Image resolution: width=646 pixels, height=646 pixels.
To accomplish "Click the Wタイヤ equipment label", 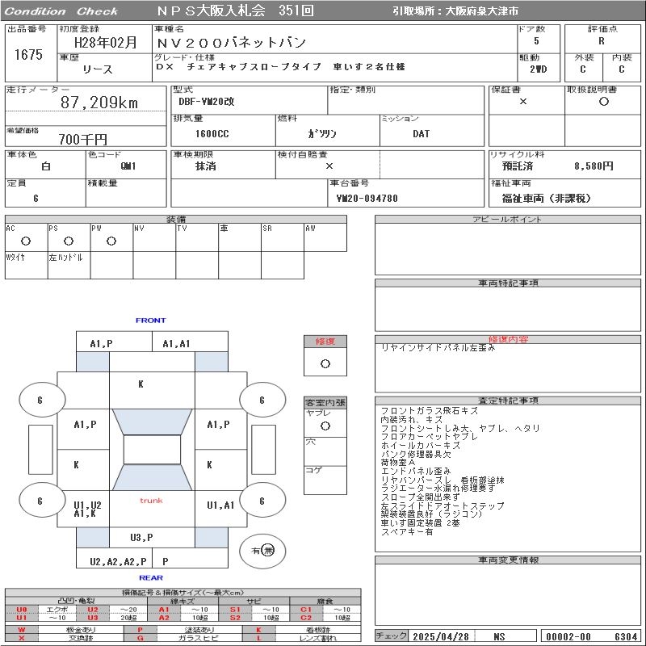I will [15, 258].
